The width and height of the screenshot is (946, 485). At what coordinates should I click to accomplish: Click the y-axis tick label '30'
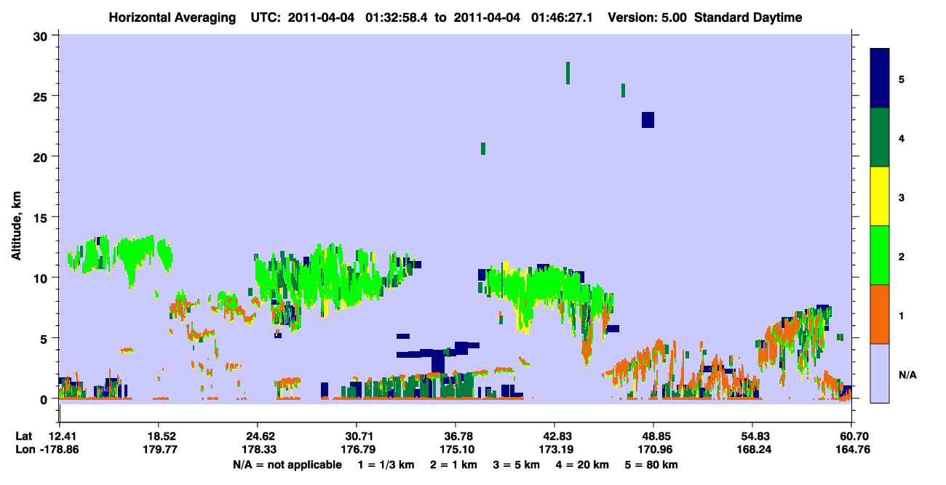[x=41, y=36]
